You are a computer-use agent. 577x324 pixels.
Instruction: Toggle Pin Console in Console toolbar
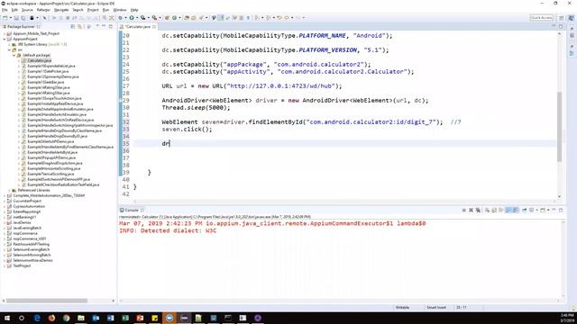[524, 210]
